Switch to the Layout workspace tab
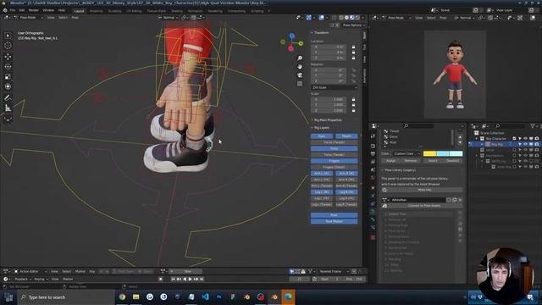This screenshot has width=542, height=305. point(79,11)
